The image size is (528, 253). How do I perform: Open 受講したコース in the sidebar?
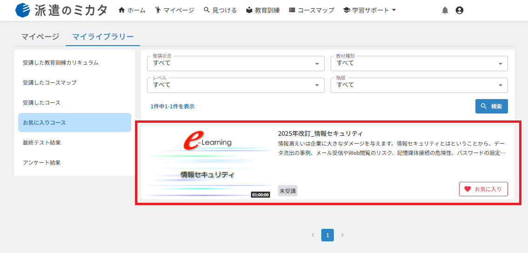[75, 103]
